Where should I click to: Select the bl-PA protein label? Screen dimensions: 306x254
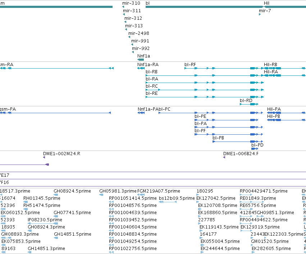pos(201,124)
